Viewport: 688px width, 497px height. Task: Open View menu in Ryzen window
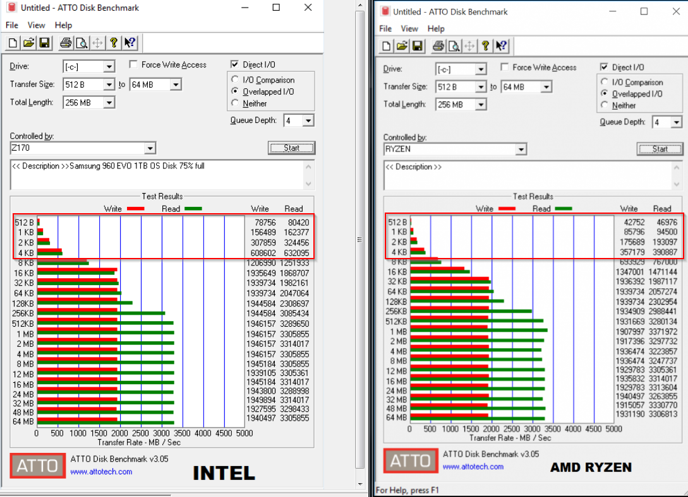(x=409, y=28)
